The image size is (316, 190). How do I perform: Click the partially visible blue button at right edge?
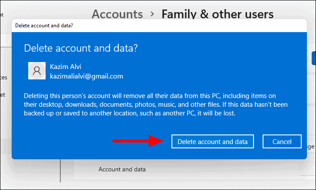point(313,58)
